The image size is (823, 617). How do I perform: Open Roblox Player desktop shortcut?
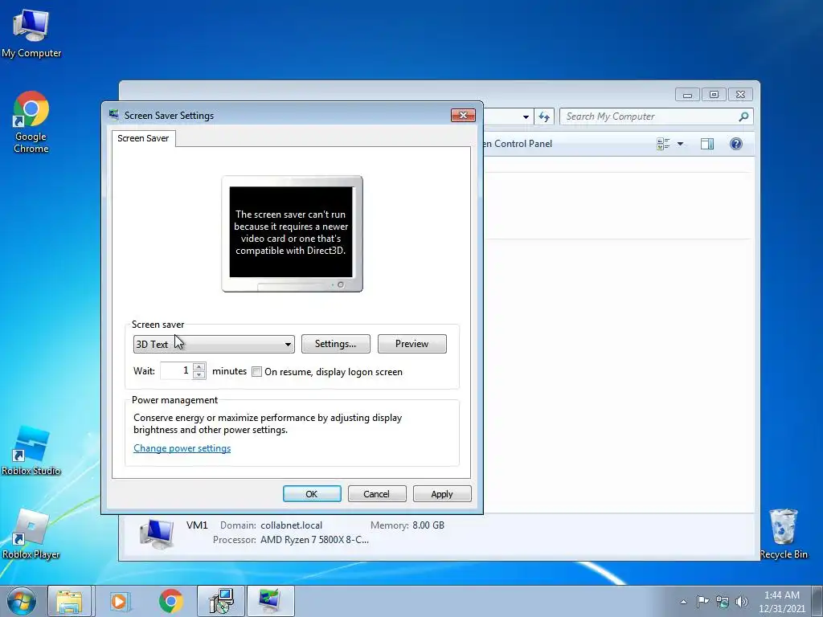pyautogui.click(x=31, y=534)
